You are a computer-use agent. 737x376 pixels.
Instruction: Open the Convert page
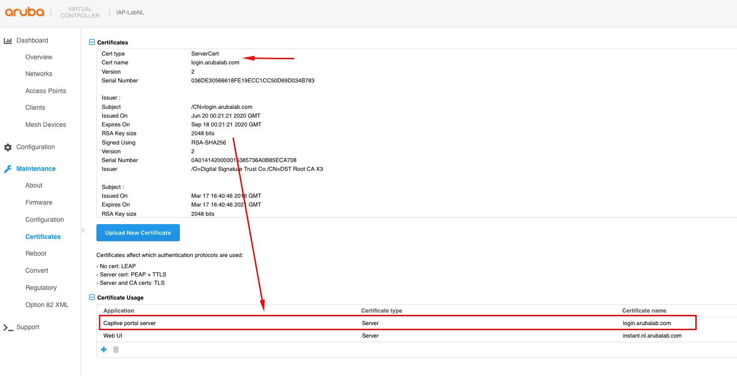[x=37, y=270]
